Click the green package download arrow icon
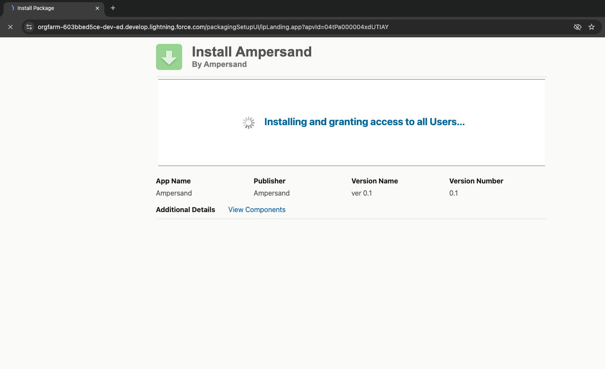The width and height of the screenshot is (605, 369). 169,57
